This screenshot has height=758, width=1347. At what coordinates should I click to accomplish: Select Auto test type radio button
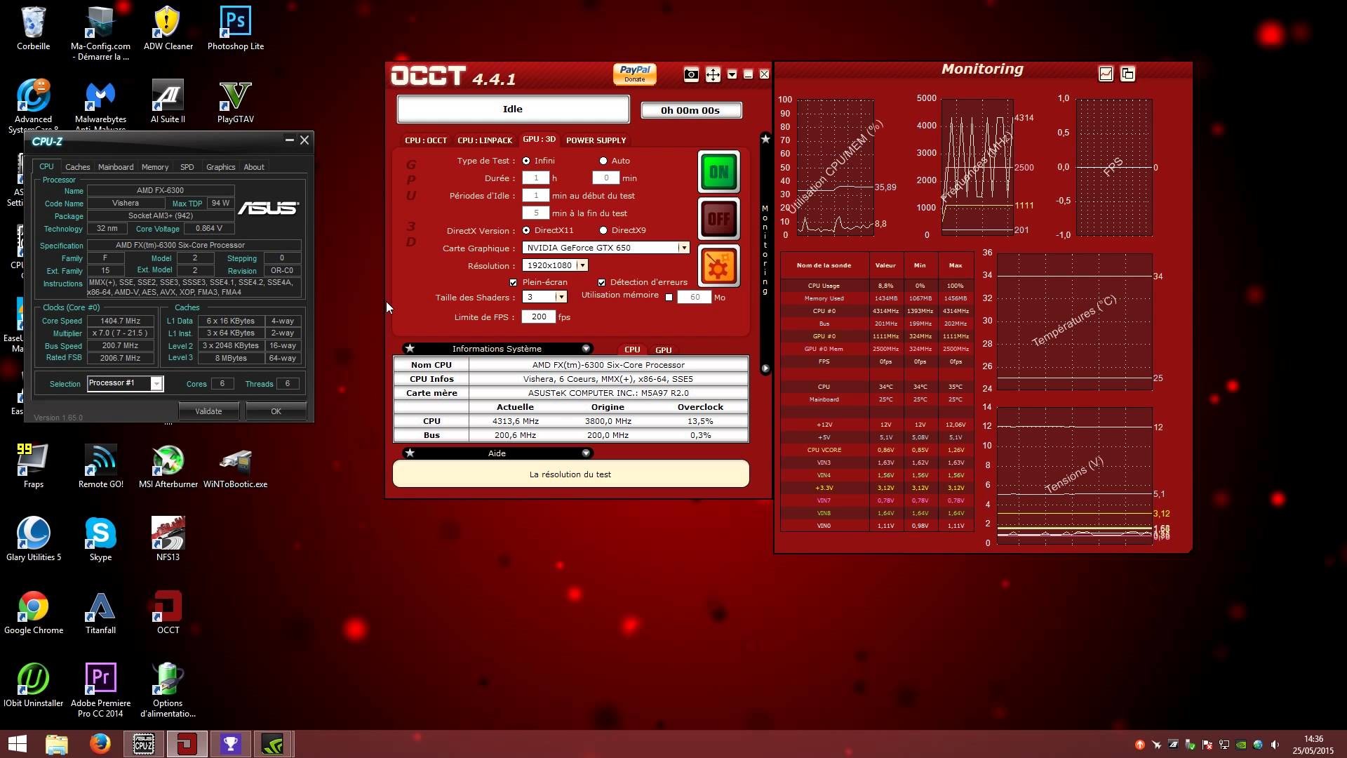[603, 161]
